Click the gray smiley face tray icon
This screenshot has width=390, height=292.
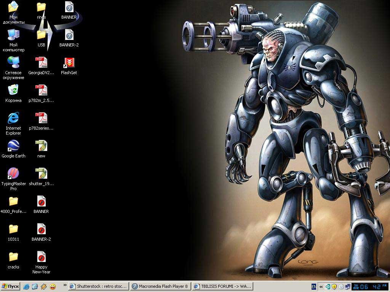[341, 287]
